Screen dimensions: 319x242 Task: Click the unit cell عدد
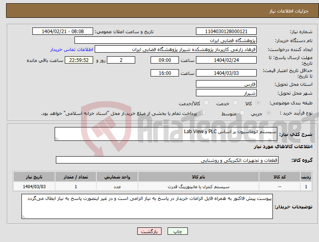click(x=117, y=187)
